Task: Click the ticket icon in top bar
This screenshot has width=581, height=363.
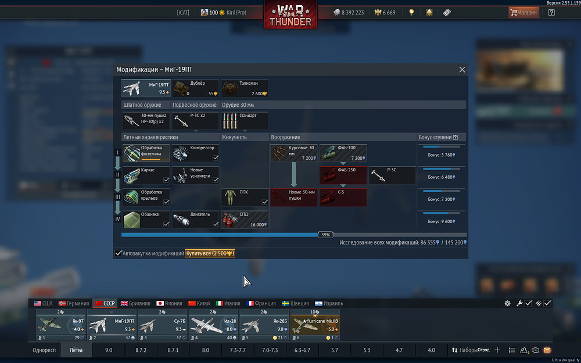Action: (447, 13)
